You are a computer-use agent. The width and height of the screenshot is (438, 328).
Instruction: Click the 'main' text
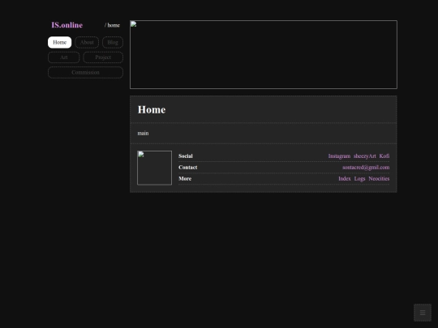coord(143,133)
